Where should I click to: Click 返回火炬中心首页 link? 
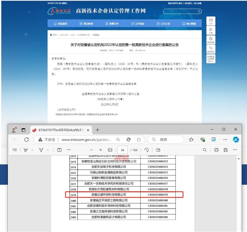point(175,3)
